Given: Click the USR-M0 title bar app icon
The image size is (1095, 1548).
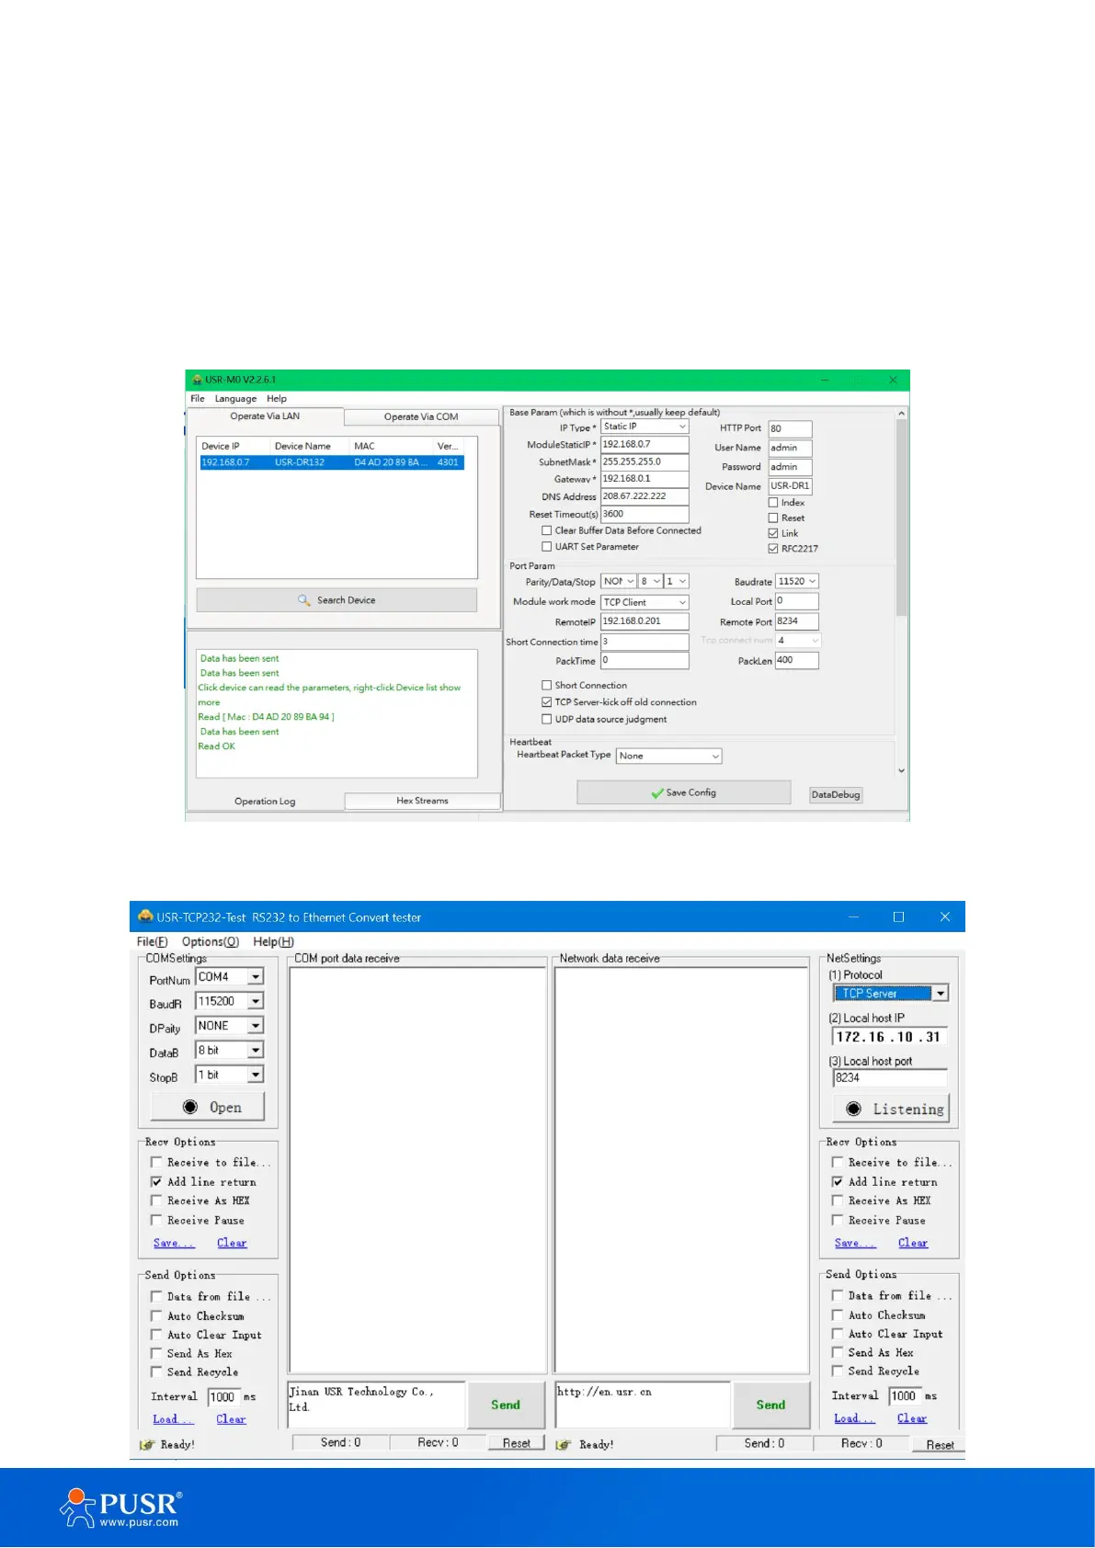Looking at the screenshot, I should click(x=197, y=380).
